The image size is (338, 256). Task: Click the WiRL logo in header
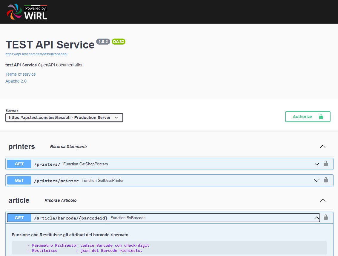click(27, 12)
